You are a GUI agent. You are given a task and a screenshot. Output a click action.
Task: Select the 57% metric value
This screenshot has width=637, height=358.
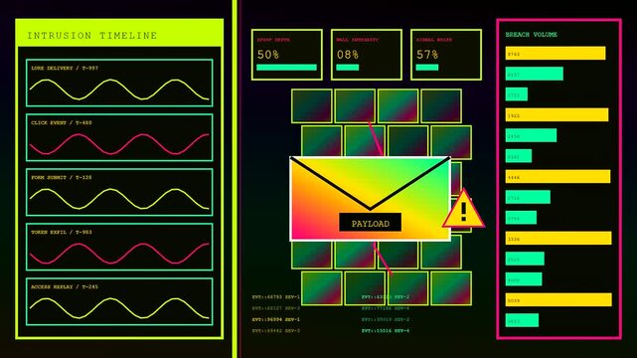pos(427,55)
